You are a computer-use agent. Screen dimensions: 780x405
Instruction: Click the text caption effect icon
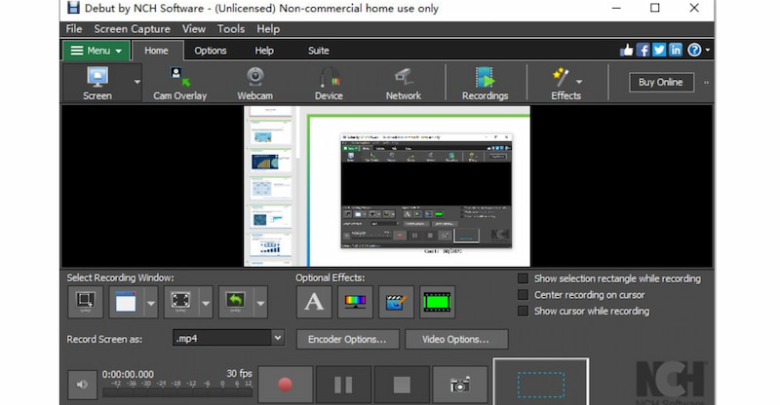pos(314,303)
